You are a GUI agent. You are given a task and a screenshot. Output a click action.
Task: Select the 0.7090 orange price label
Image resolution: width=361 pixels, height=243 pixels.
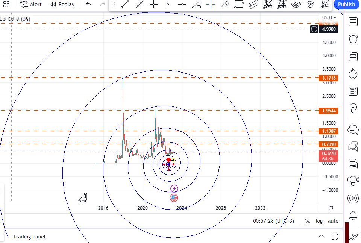pyautogui.click(x=328, y=144)
